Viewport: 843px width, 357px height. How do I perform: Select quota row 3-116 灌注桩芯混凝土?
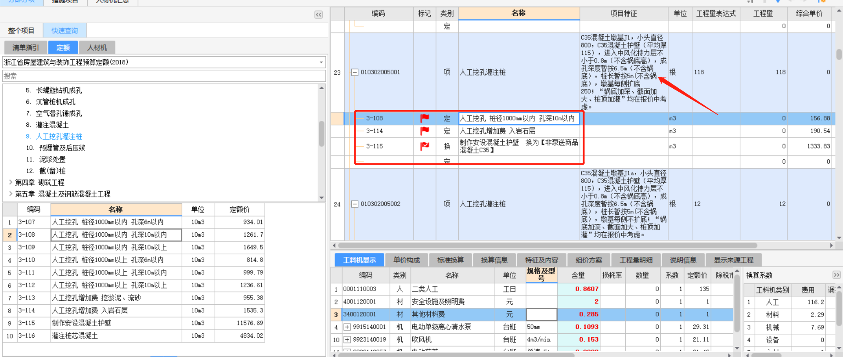pos(133,335)
